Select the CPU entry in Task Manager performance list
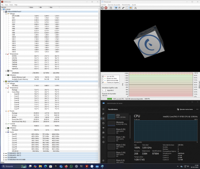 coord(118,117)
